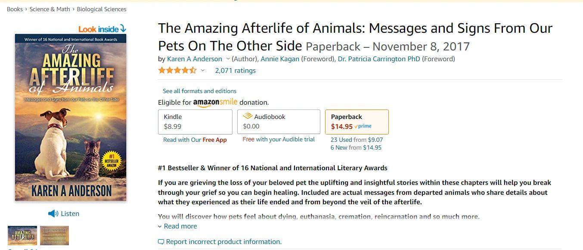Select the Audiobook $0.00 format option
Image resolution: width=583 pixels, height=250 pixels.
tap(279, 122)
